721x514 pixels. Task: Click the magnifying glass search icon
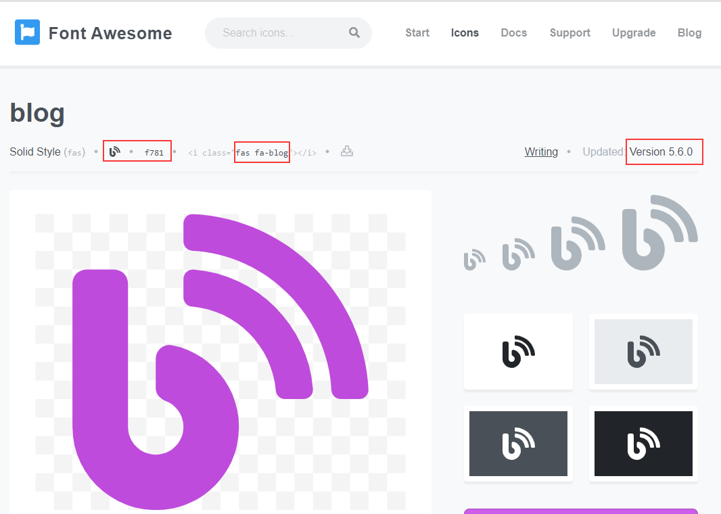(354, 32)
